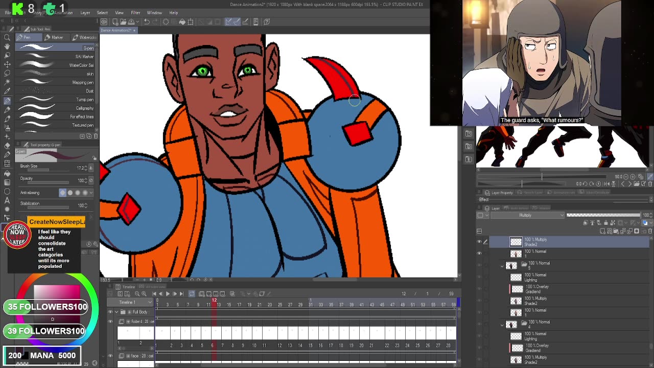This screenshot has height=368, width=654.
Task: Select the Figure ellipse tool
Action: [7, 191]
